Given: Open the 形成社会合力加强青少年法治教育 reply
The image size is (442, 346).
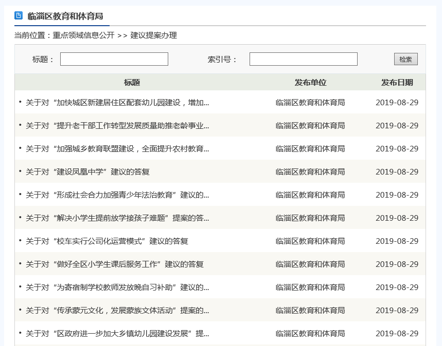Looking at the screenshot, I should pyautogui.click(x=117, y=195).
